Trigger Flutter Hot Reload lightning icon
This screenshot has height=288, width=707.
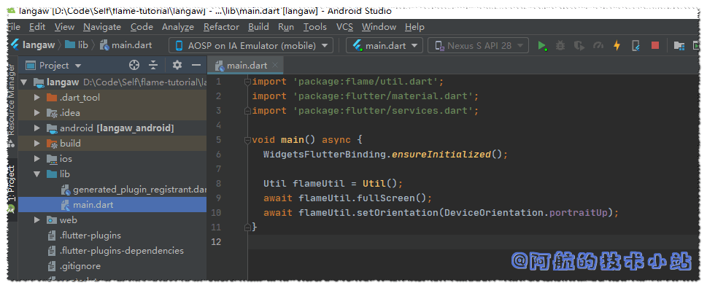617,45
